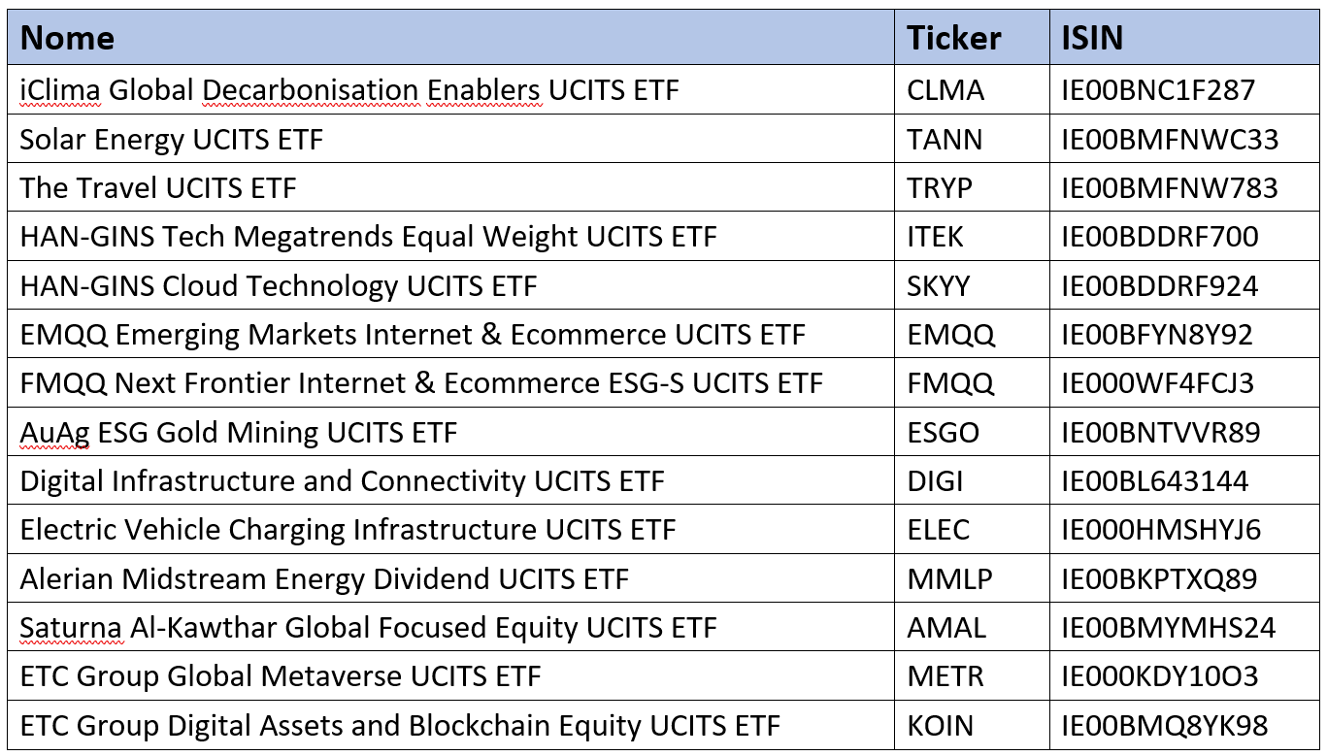Select the SKYY ticker cell
The width and height of the screenshot is (1327, 756).
pos(972,285)
